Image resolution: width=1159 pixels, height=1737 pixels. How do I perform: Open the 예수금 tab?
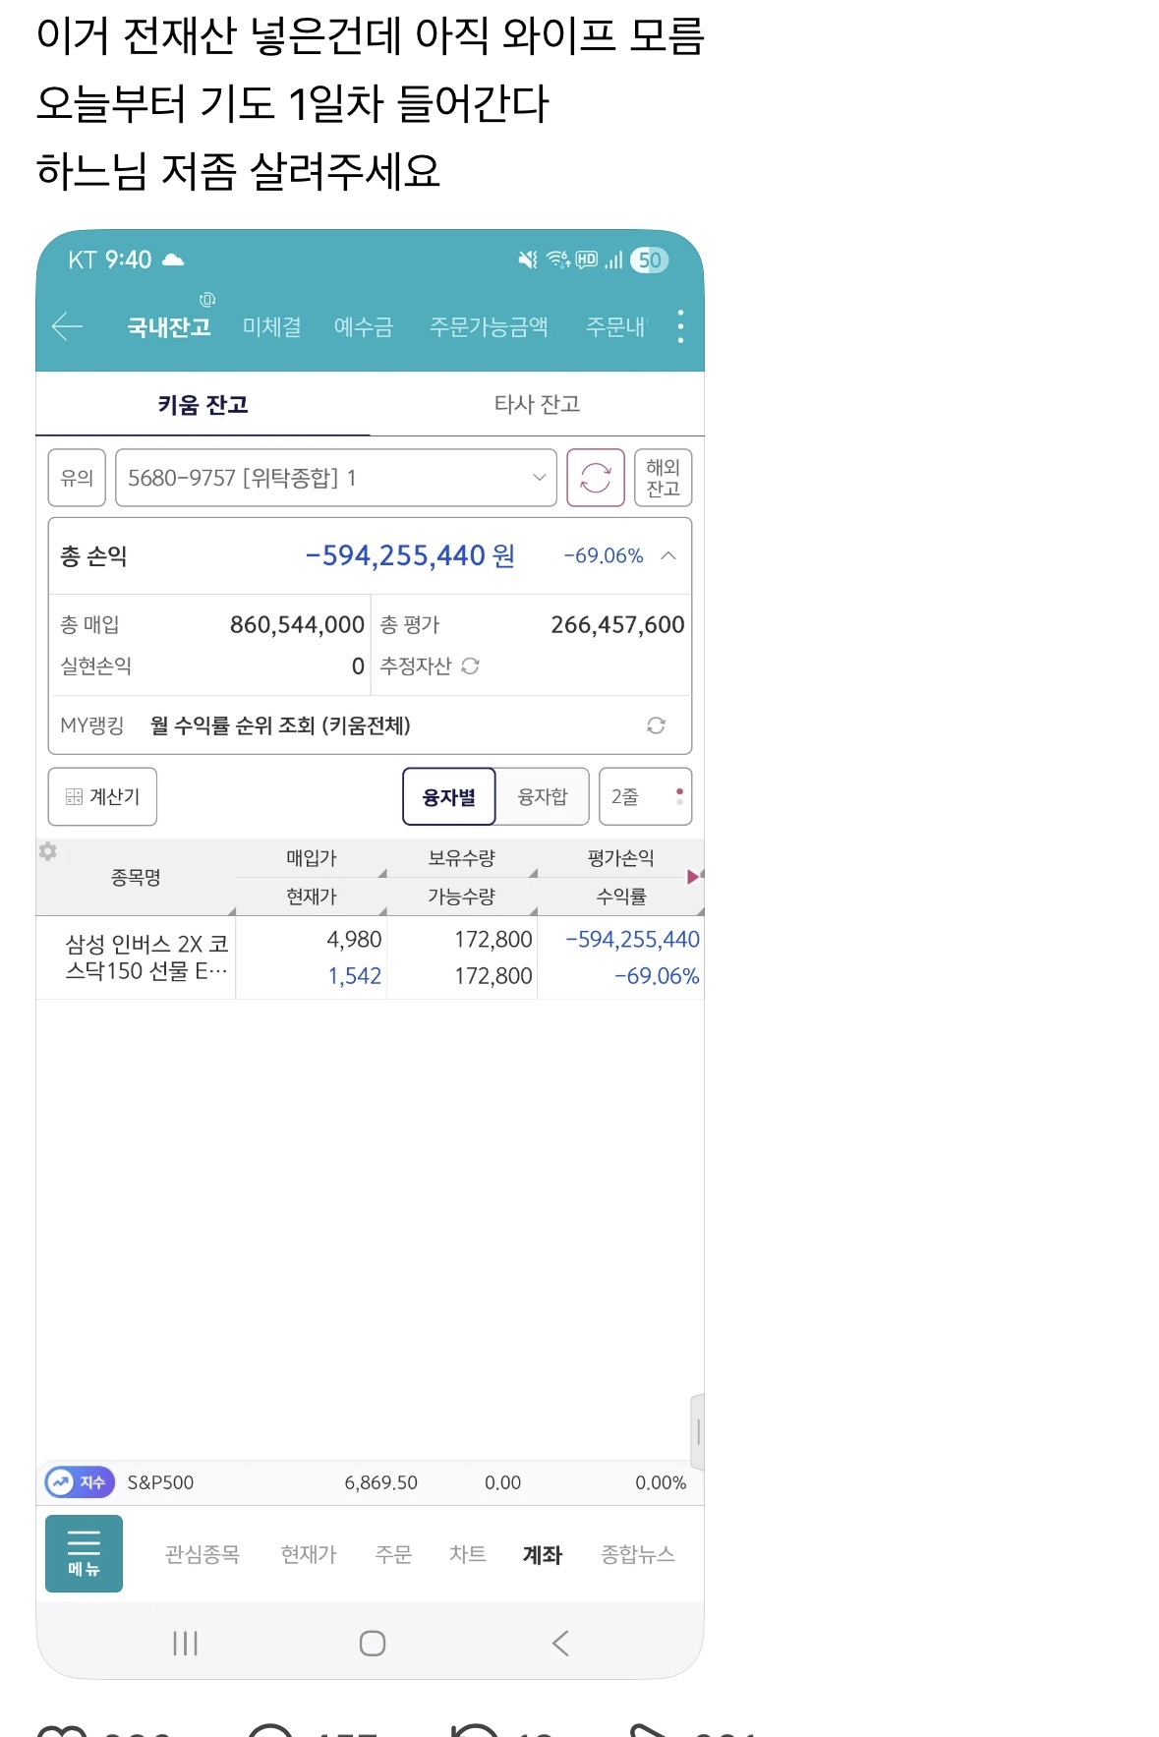tap(363, 327)
